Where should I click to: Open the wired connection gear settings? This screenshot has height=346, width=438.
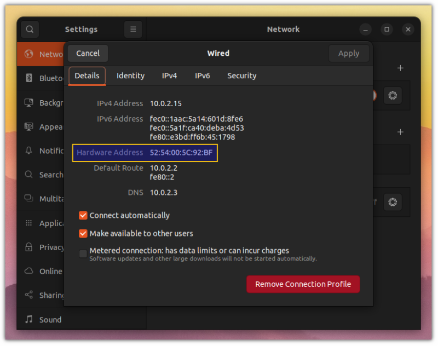coord(393,95)
